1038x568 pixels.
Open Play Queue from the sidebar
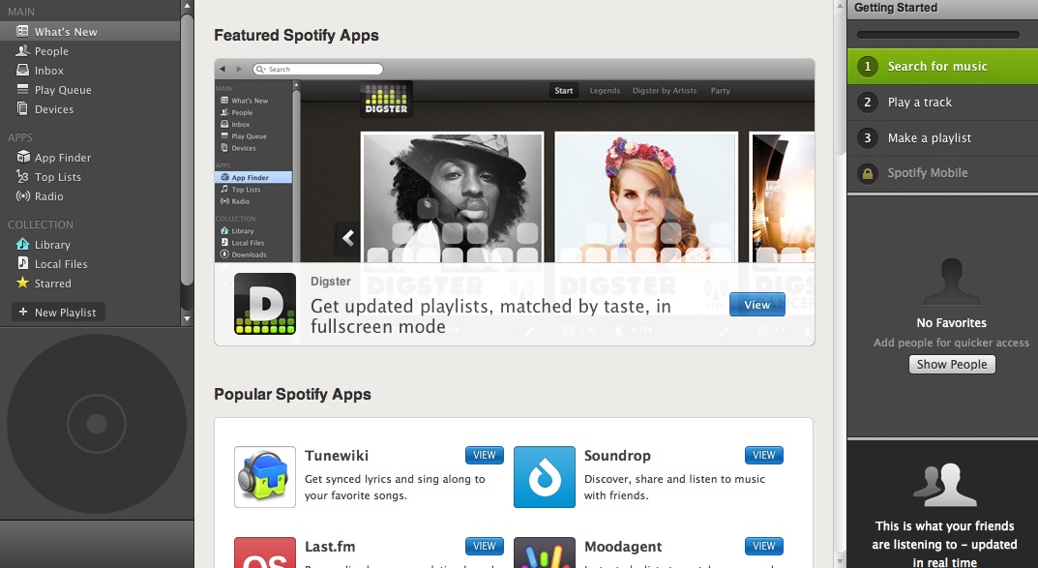coord(90,89)
